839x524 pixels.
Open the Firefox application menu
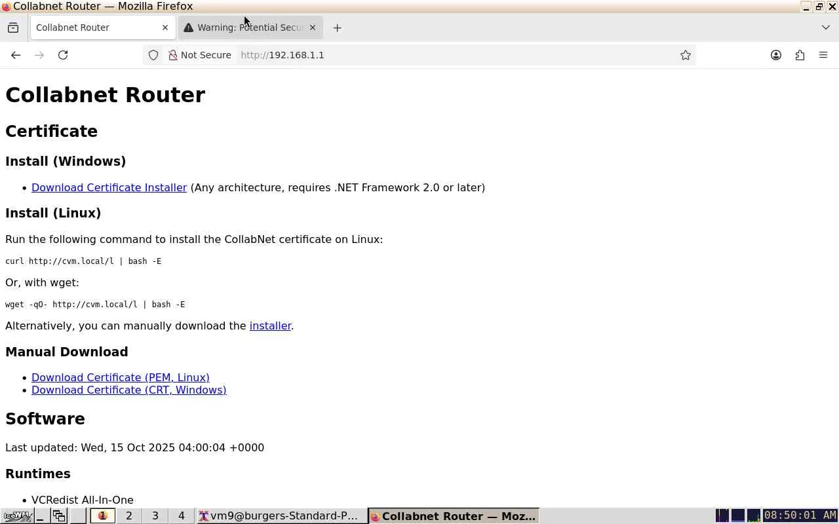coord(823,55)
